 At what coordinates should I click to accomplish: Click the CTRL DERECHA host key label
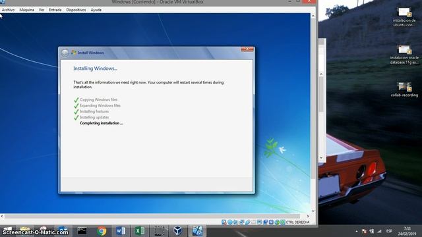pyautogui.click(x=297, y=223)
